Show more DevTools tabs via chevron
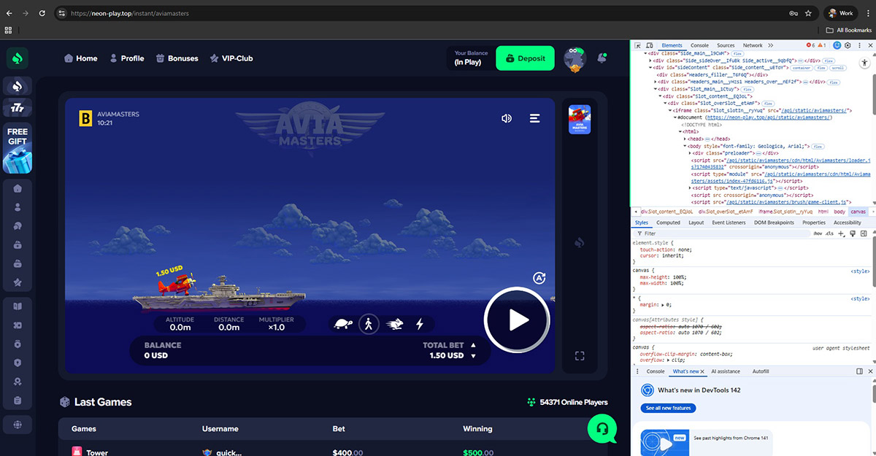Image resolution: width=876 pixels, height=456 pixels. [x=770, y=45]
